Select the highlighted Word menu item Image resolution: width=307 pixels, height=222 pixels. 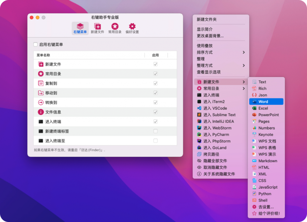point(266,102)
